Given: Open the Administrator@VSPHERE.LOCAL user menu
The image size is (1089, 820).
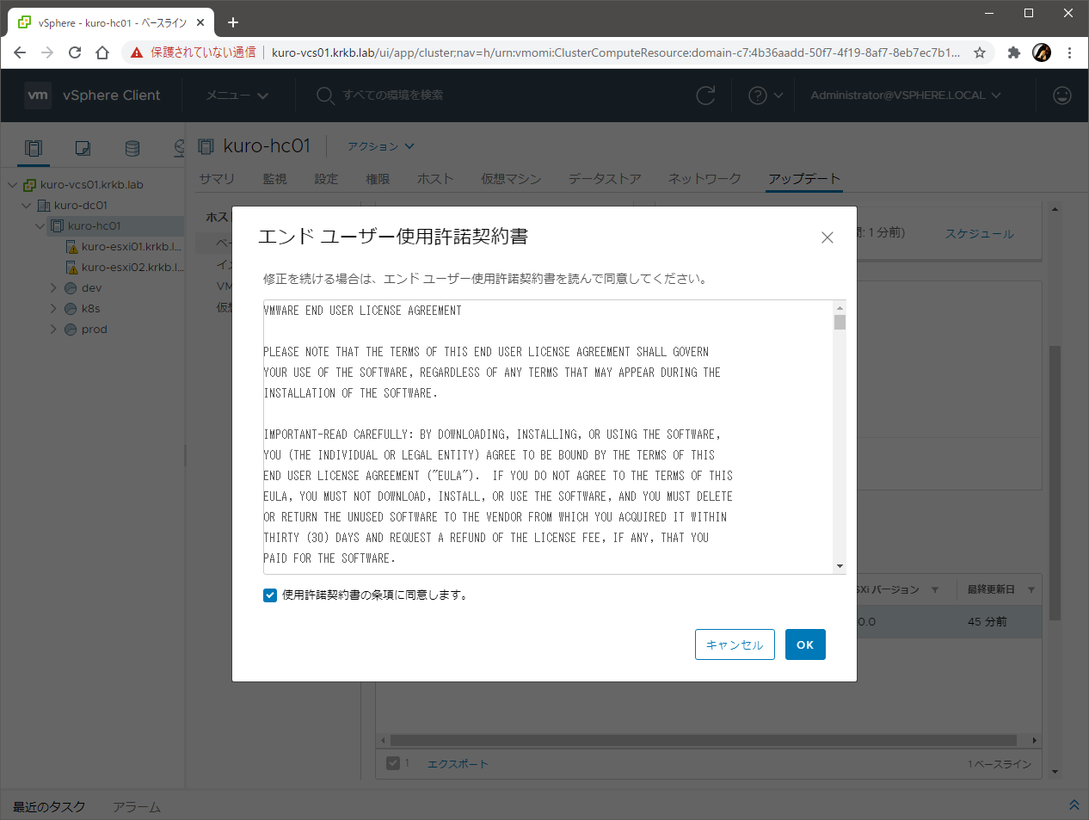Looking at the screenshot, I should (x=905, y=96).
